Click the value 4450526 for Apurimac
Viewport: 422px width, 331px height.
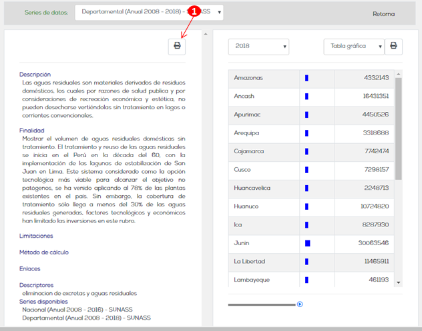(x=375, y=115)
